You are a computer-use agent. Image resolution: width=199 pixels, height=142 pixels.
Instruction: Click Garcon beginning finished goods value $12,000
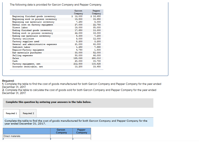(x=77, y=17)
